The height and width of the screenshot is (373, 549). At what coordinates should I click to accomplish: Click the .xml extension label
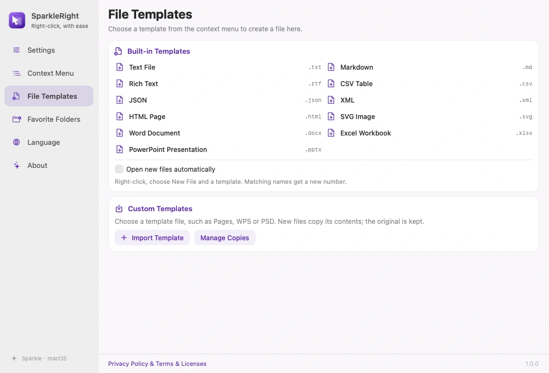tap(525, 100)
